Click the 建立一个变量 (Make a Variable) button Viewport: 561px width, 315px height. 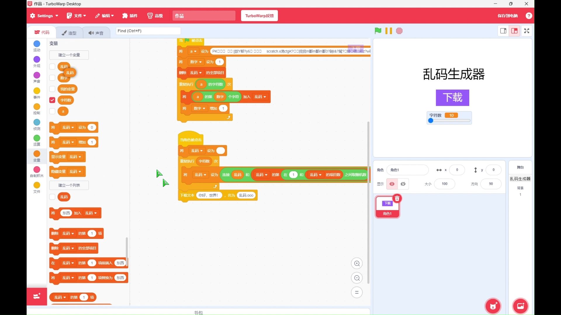pos(69,55)
